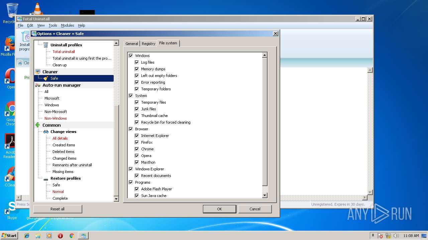
Task: Open the Mozilla Firefox desktop shortcut
Action: tap(9, 46)
